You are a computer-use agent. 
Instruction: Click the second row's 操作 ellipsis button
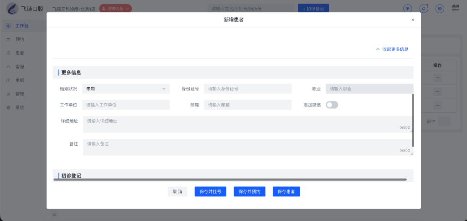point(437,92)
